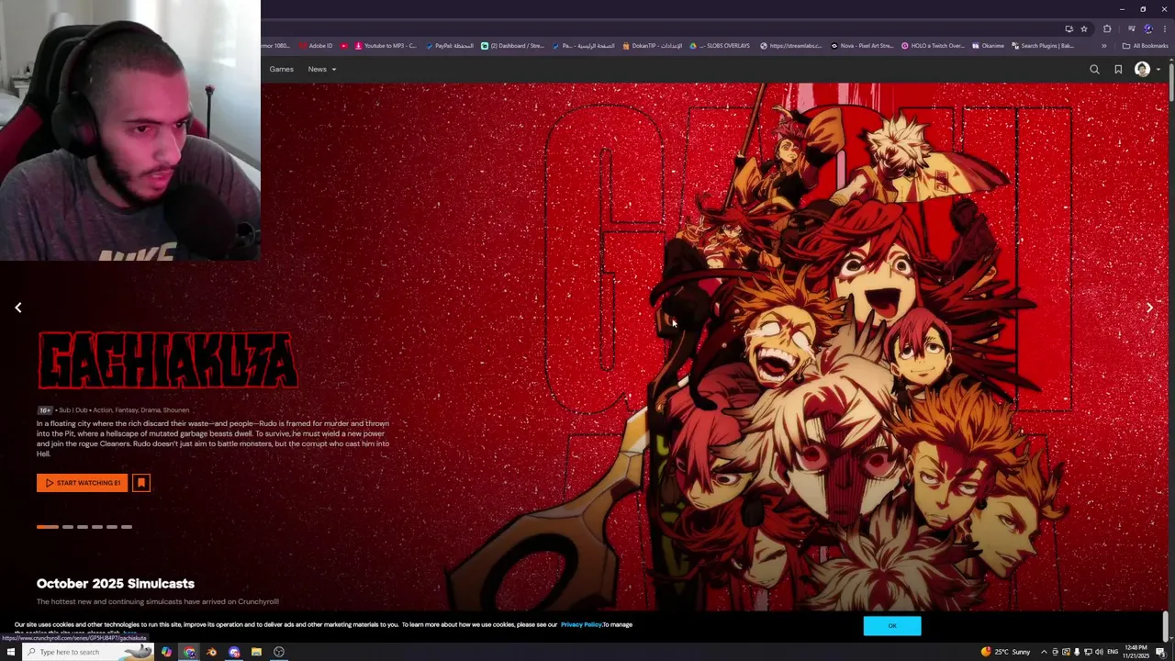Image resolution: width=1175 pixels, height=661 pixels.
Task: Open OBS Studio from the taskbar
Action: [279, 652]
